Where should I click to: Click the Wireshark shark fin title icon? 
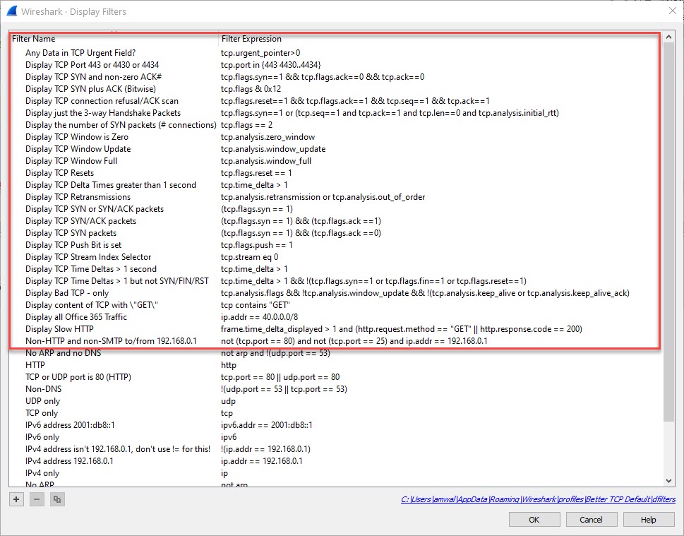click(x=11, y=11)
